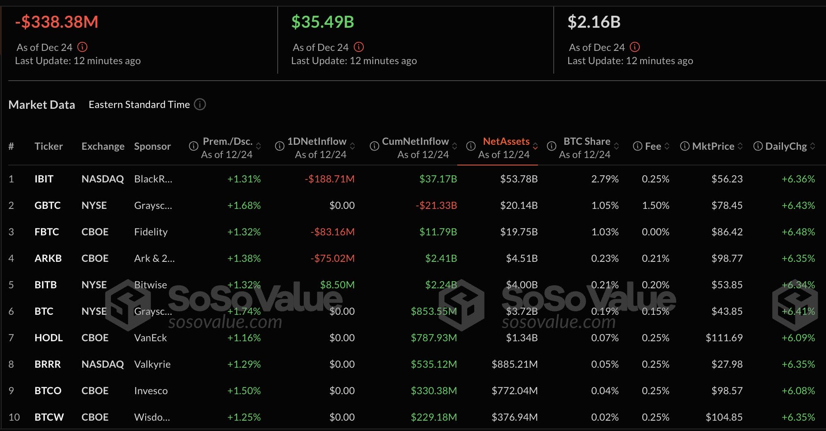Click GBTC fee value 1.50%

656,206
